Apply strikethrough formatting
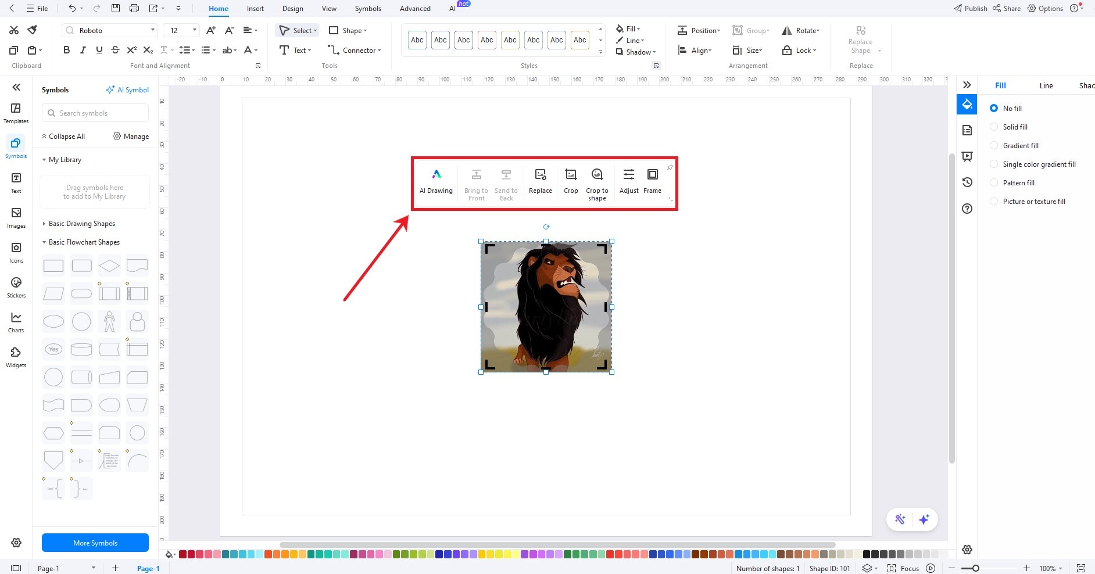This screenshot has height=574, width=1095. (x=115, y=50)
